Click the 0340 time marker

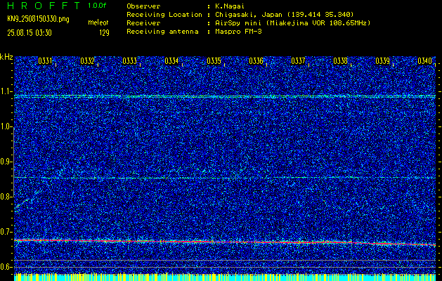(425, 61)
